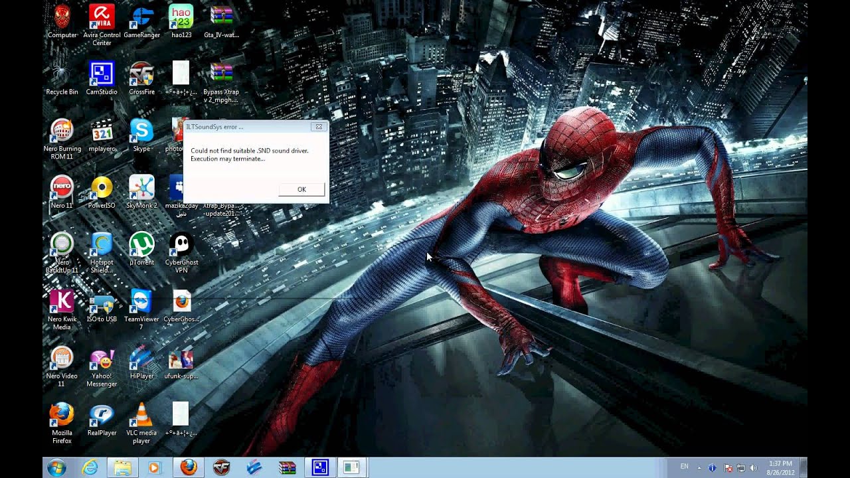This screenshot has width=850, height=478.
Task: Switch to CamStudio on the taskbar
Action: 320,467
